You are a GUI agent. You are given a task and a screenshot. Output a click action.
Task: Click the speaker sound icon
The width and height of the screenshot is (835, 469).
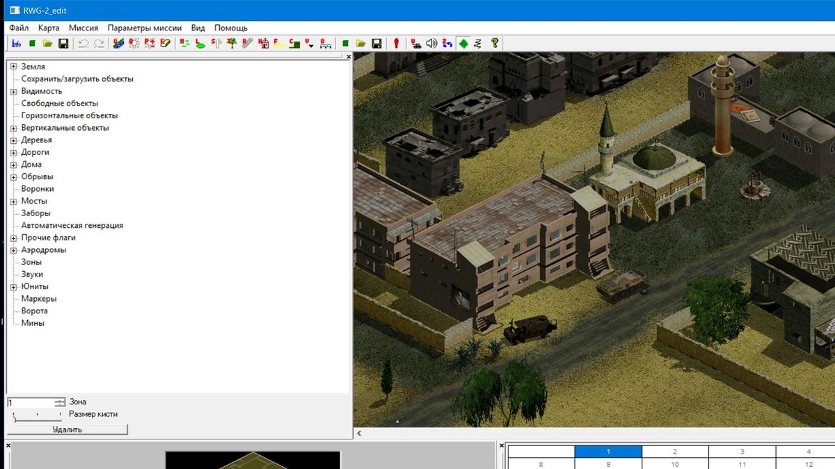click(431, 43)
